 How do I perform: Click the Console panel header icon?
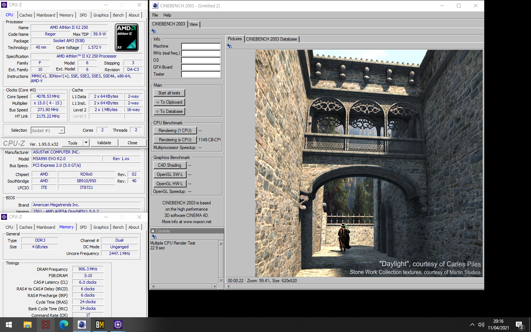(x=153, y=231)
